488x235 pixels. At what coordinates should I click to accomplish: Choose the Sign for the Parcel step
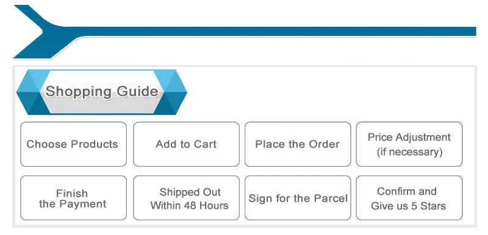pos(298,198)
